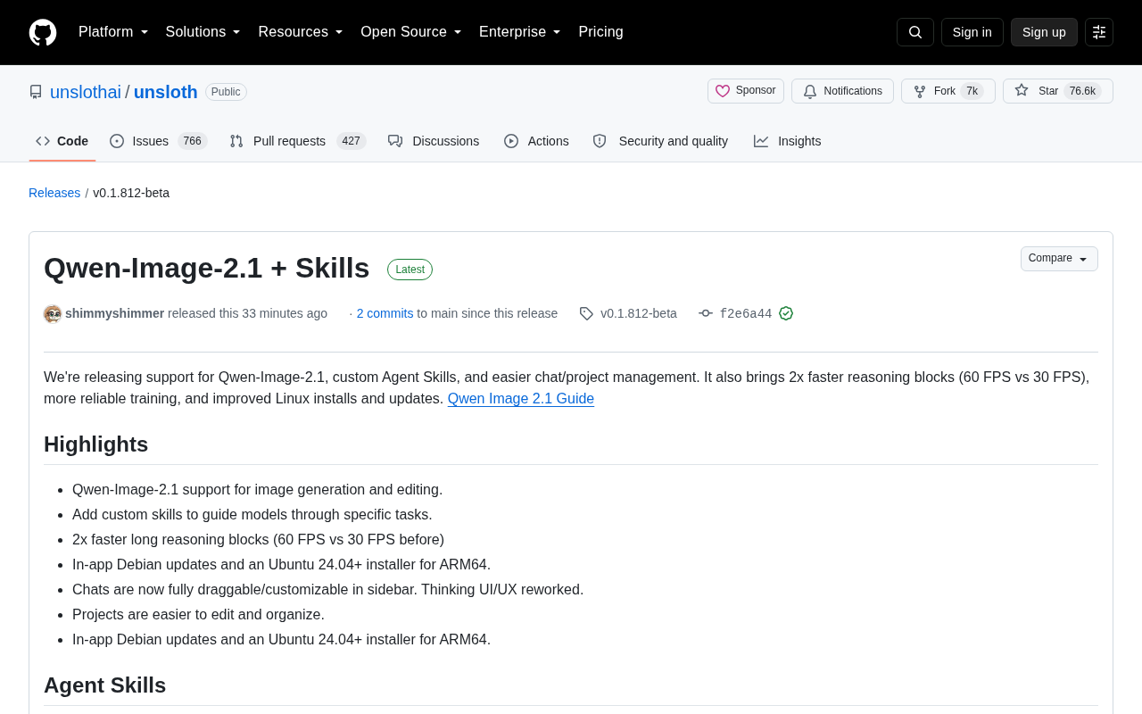Click the repository book icon
Screen dimensions: 1142x714
click(36, 92)
